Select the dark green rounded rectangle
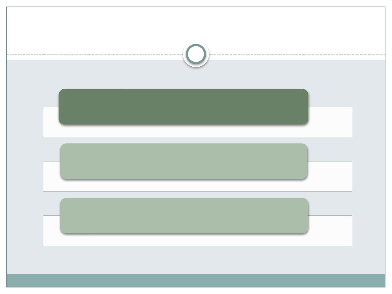 tap(183, 107)
